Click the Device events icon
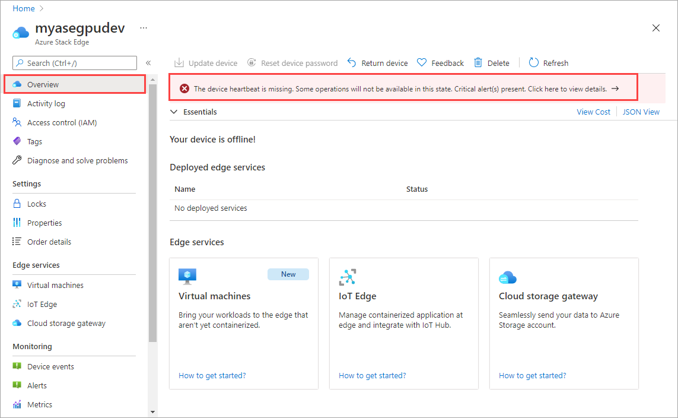678x418 pixels. tap(17, 366)
